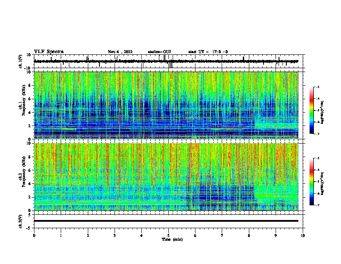This screenshot has width=341, height=264.
Task: Click the "4" kHz tick on ch.1 spectrogram
Action: (x=30, y=113)
